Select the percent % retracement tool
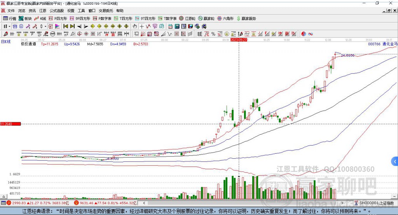The image size is (398, 215). tap(213, 34)
